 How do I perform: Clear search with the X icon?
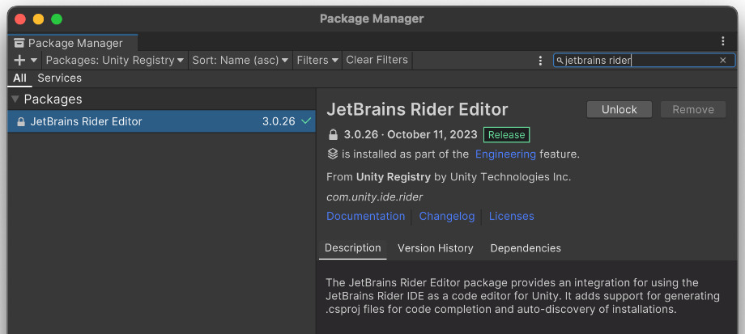pyautogui.click(x=722, y=61)
